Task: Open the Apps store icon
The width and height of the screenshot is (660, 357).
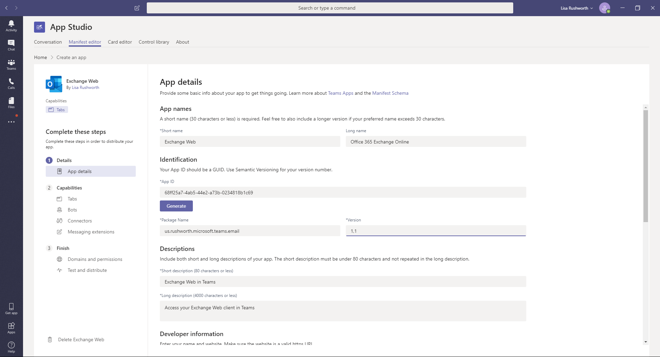Action: 11,328
